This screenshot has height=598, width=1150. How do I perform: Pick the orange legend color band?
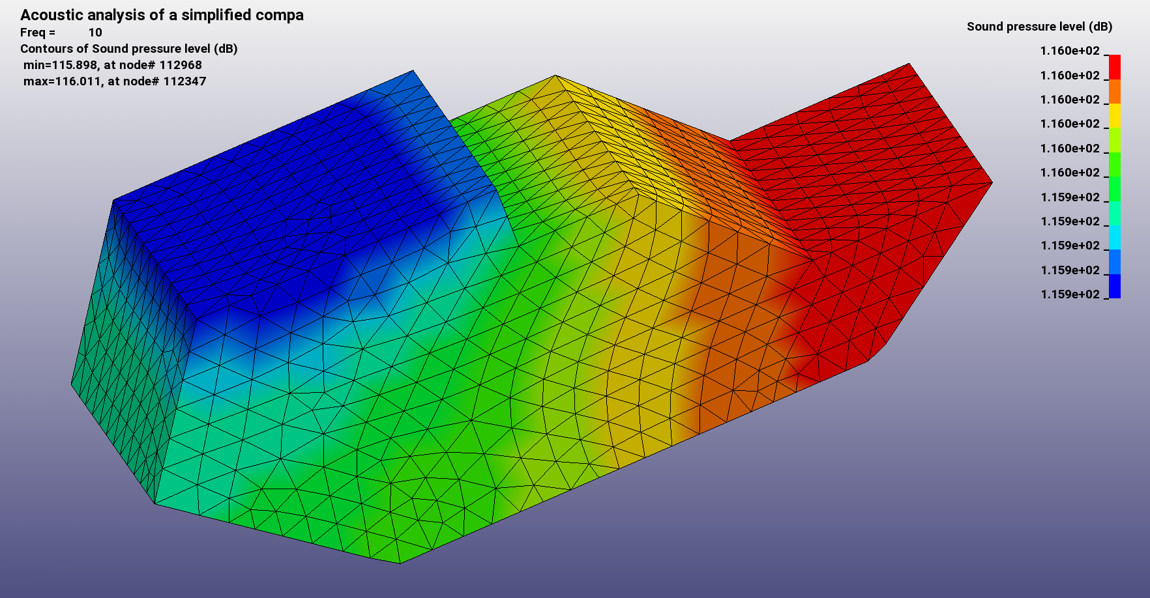[1115, 91]
